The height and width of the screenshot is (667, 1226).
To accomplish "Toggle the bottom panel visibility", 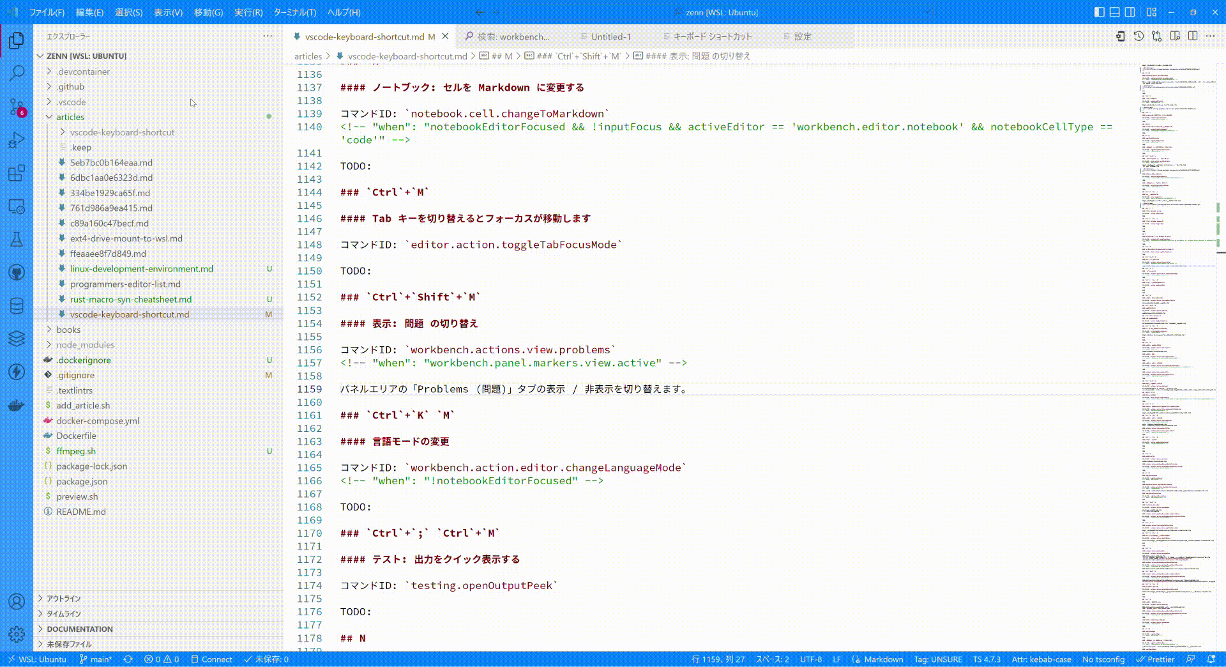I will 1114,12.
